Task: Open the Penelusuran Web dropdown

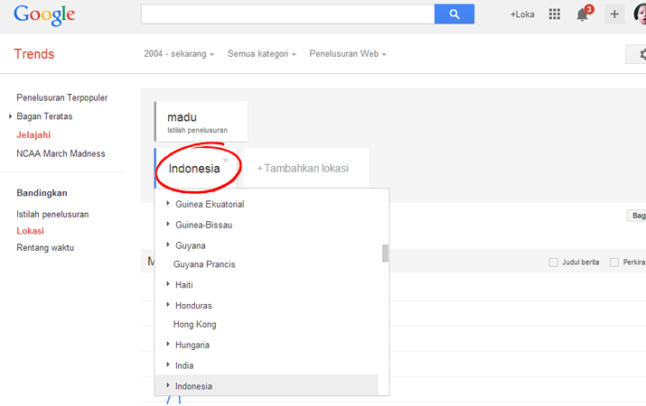Action: pos(347,54)
